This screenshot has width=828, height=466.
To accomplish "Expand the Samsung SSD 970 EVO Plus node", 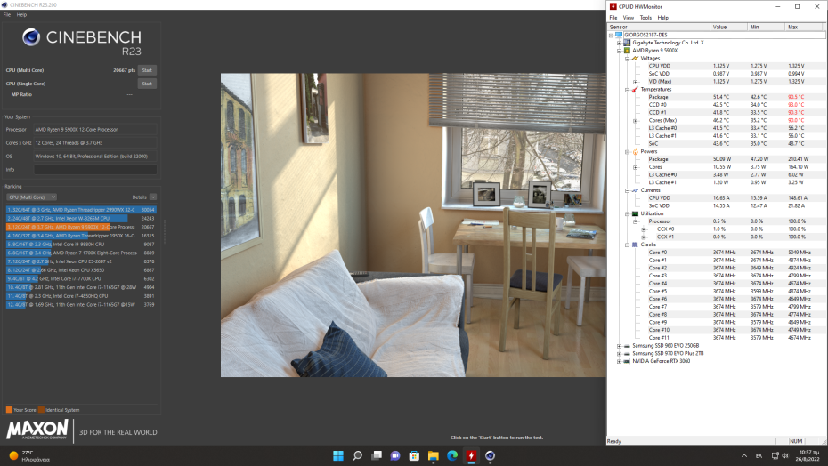I will coord(619,353).
